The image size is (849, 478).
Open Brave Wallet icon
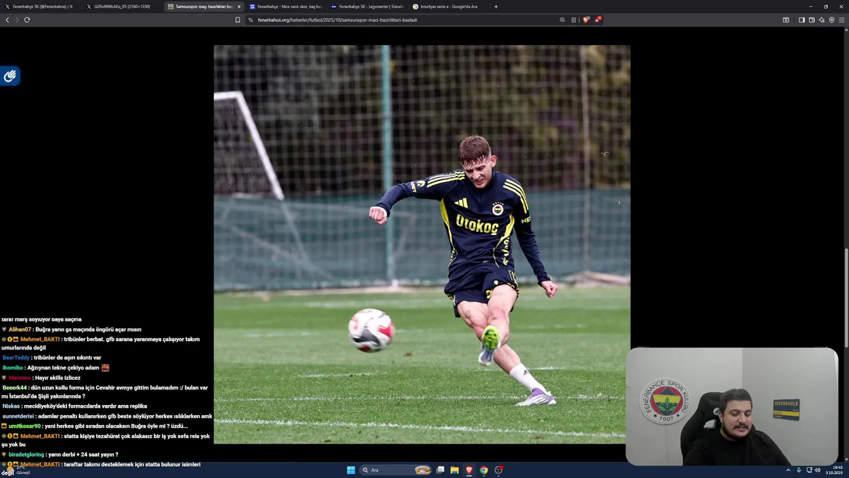click(811, 20)
